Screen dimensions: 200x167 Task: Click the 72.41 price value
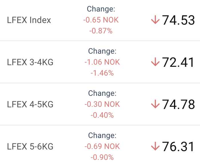(178, 62)
